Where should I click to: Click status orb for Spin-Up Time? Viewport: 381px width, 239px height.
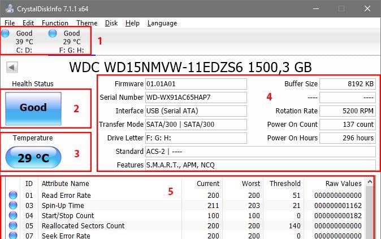(x=13, y=206)
